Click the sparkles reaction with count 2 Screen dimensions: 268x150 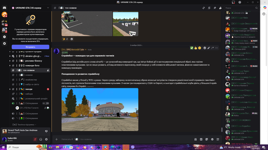point(65,39)
